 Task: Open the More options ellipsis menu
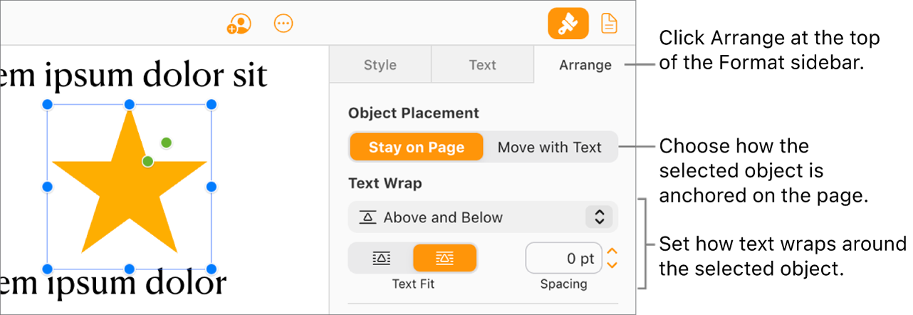tap(283, 24)
